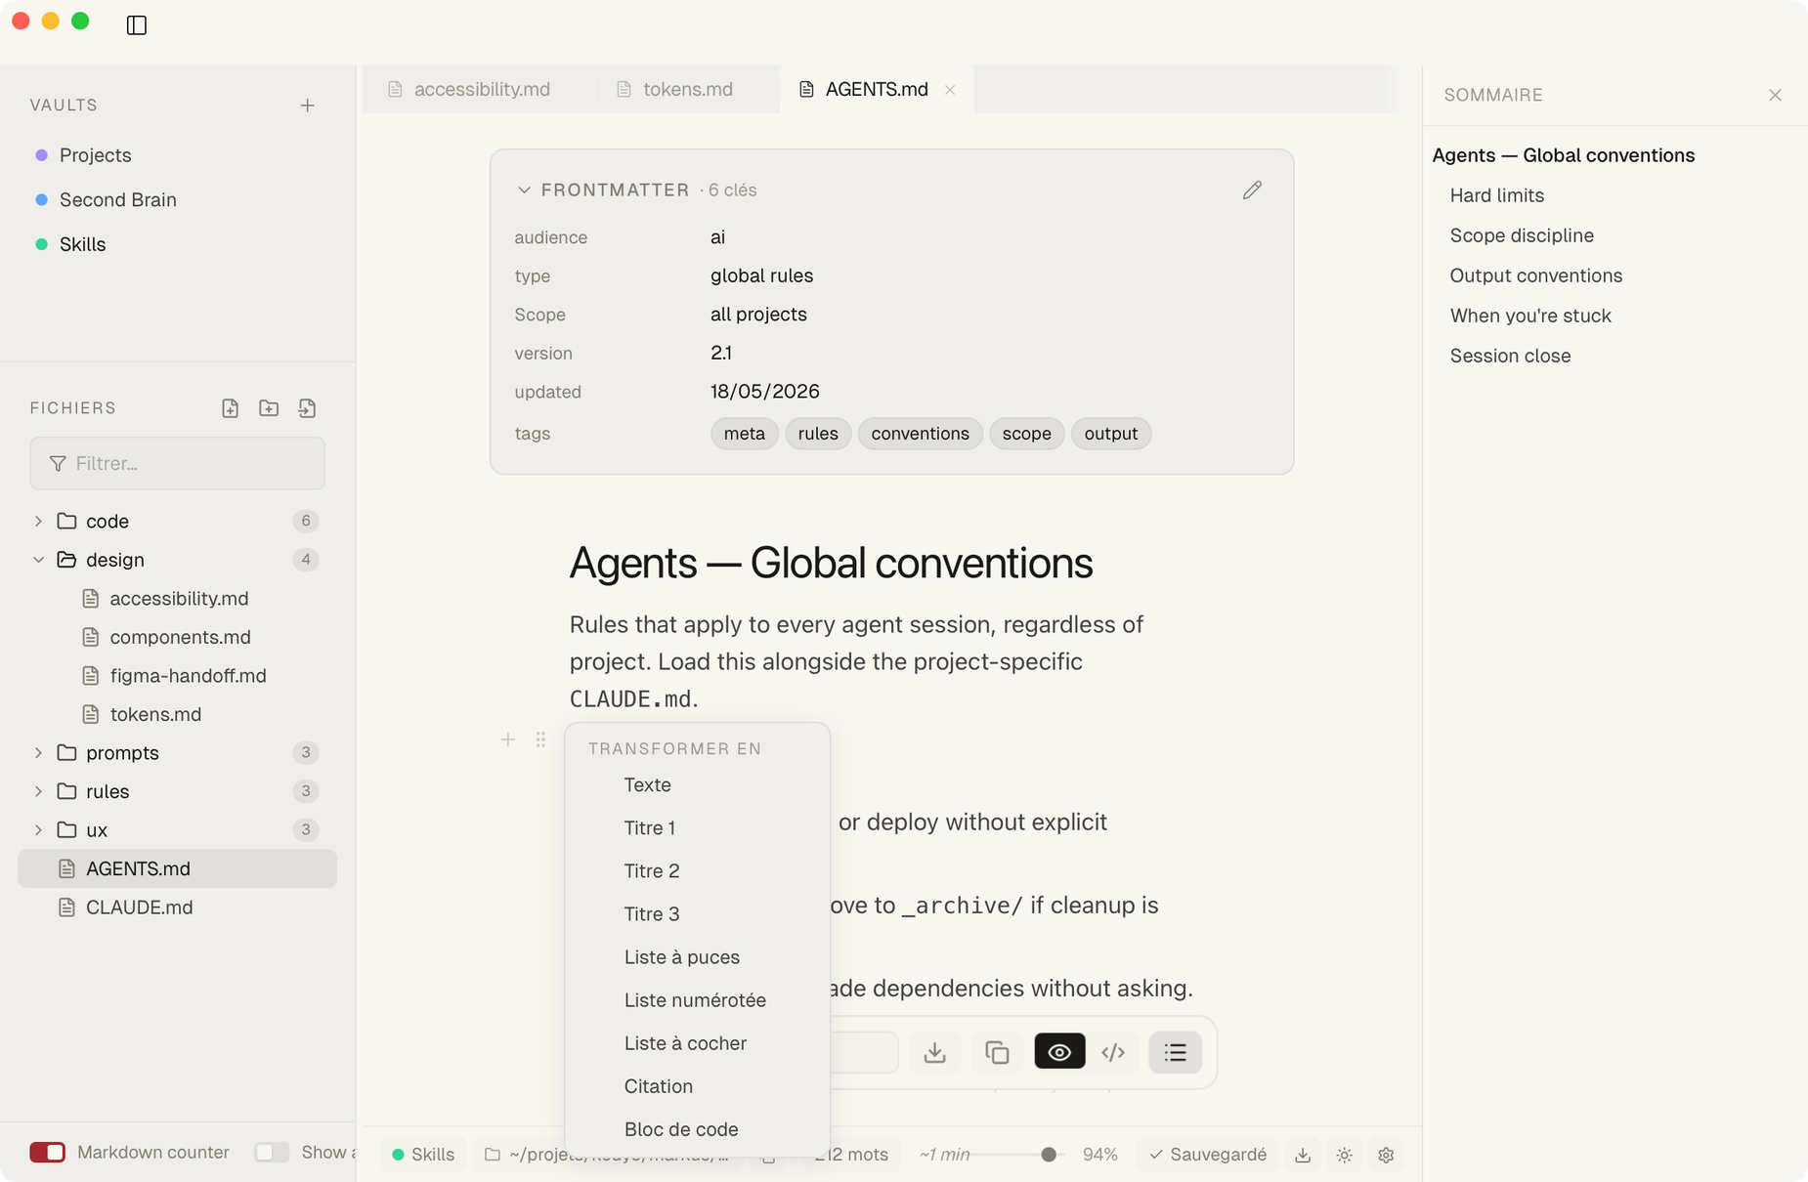This screenshot has height=1182, width=1808.
Task: Click the filter funnel icon
Action: tap(58, 463)
